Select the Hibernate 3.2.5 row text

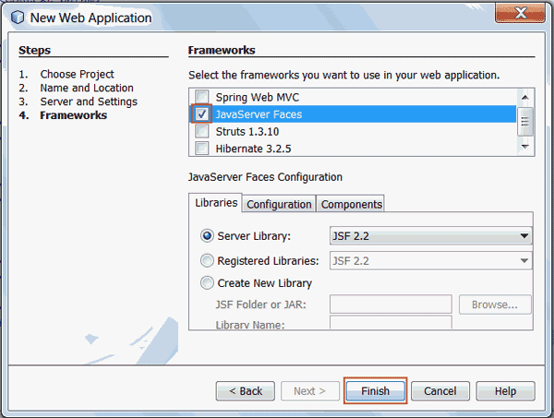click(253, 149)
